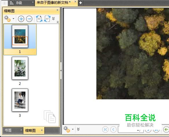
Task: Open thumbnail panel options gear
Action: pyautogui.click(x=8, y=19)
